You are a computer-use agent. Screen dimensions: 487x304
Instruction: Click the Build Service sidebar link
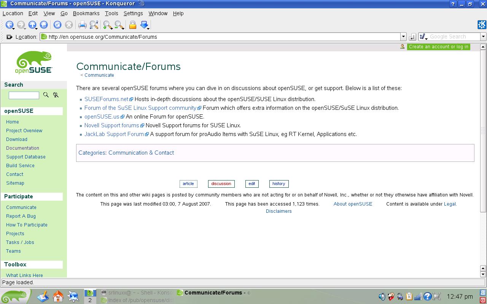click(20, 166)
